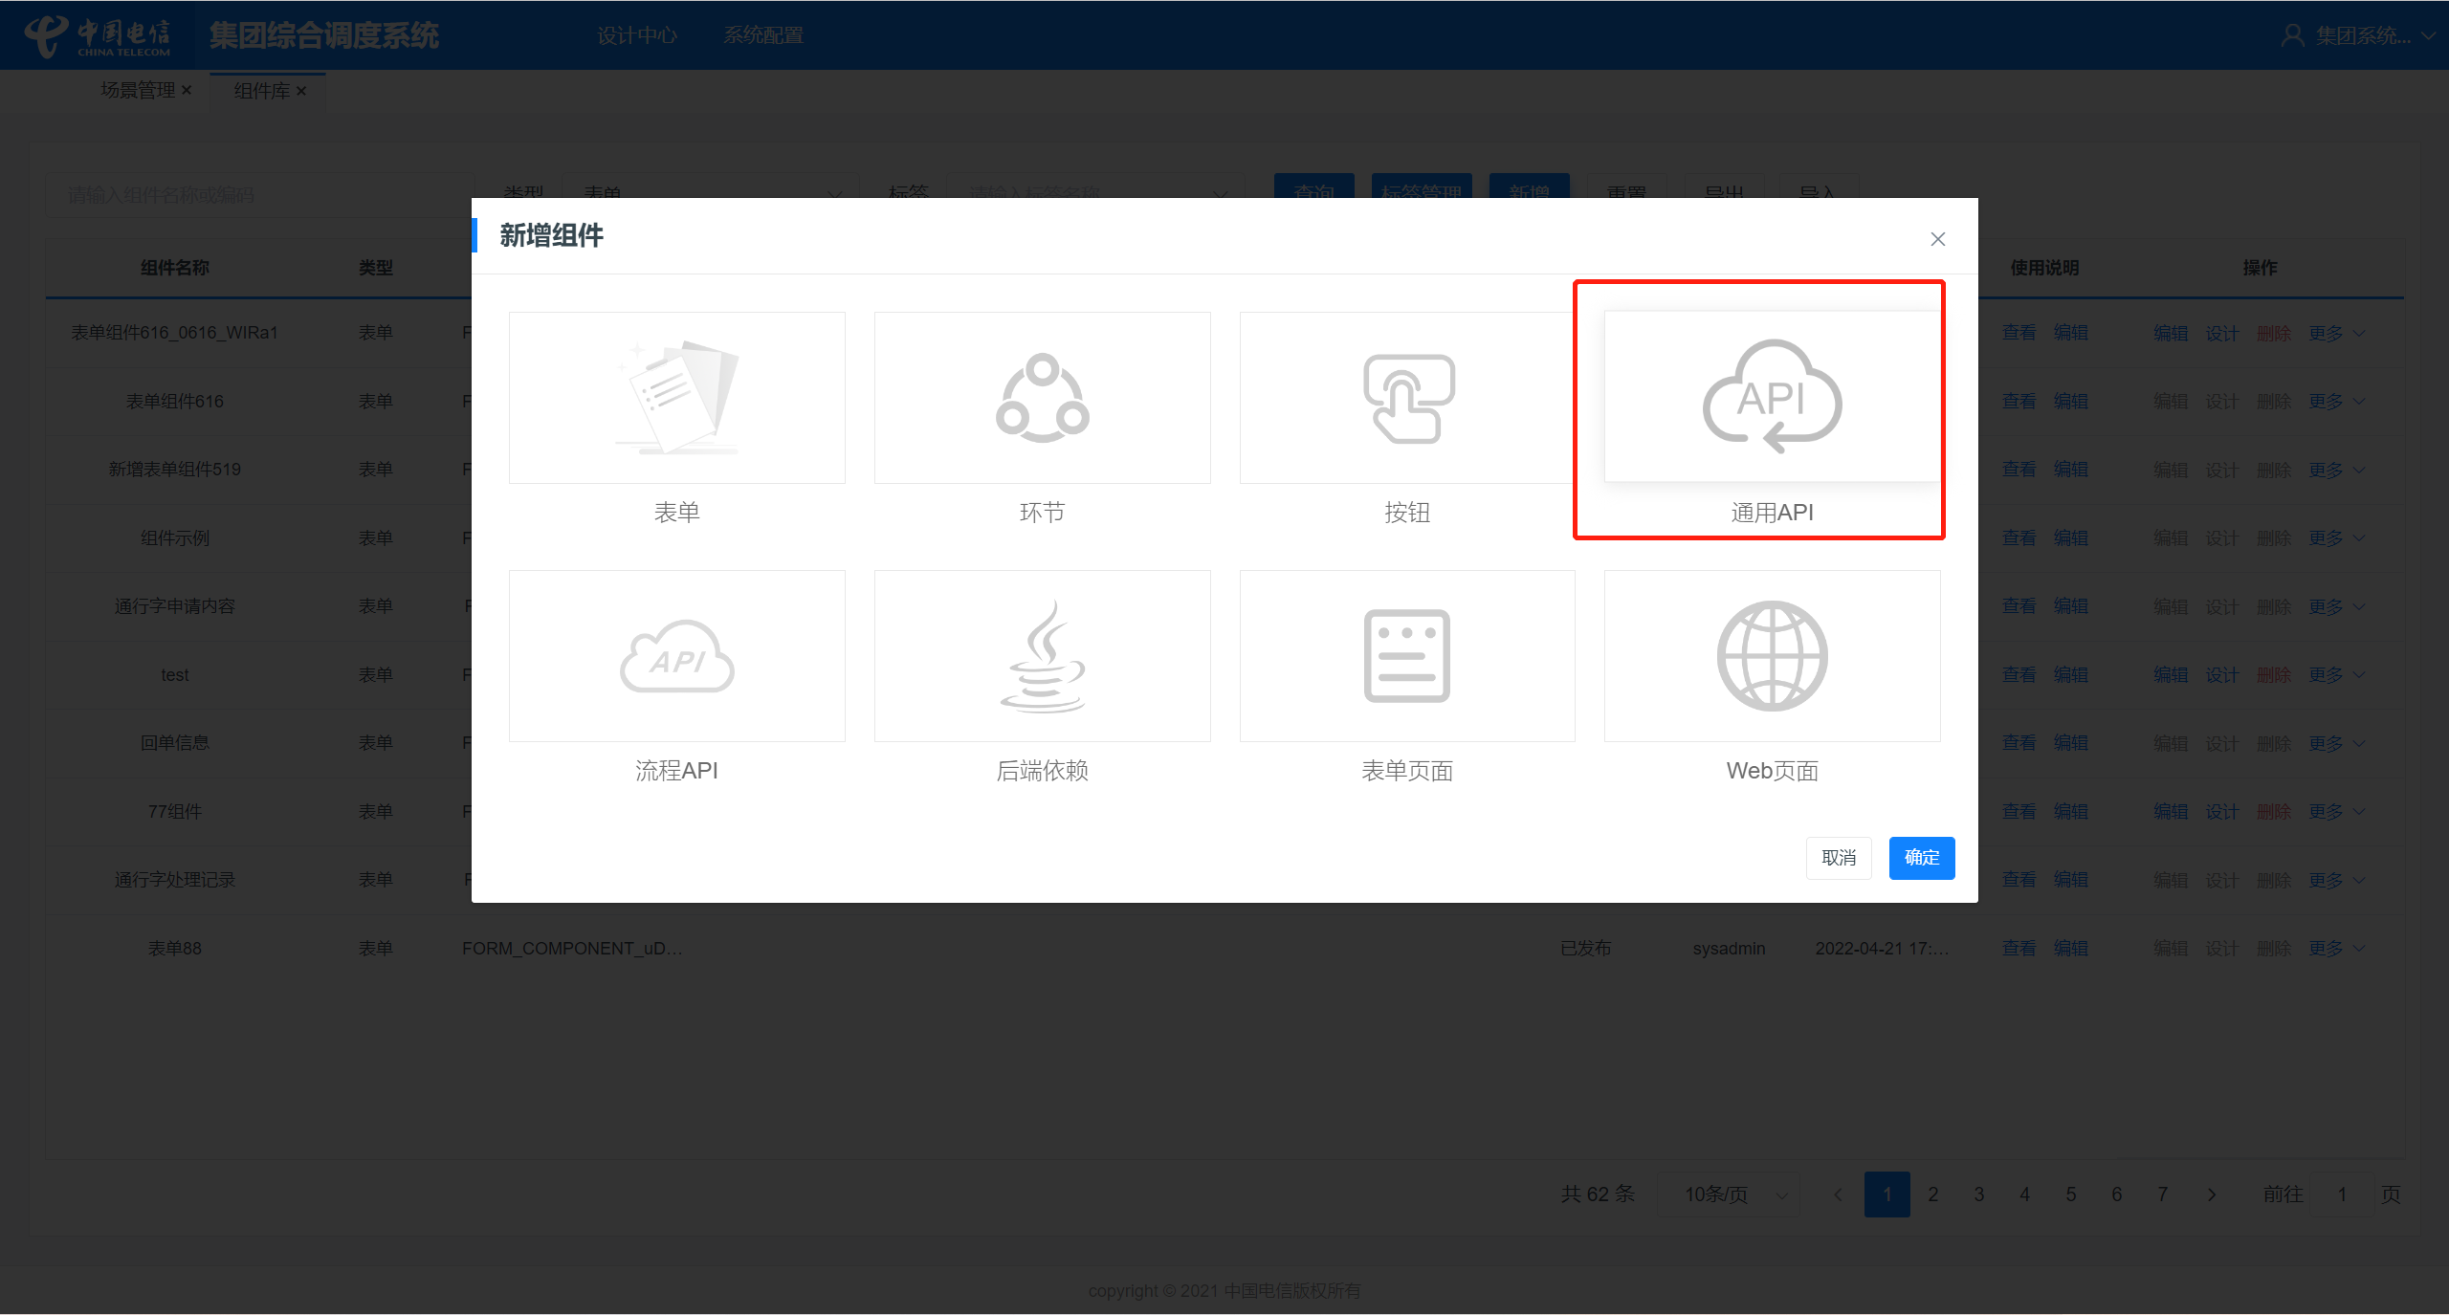This screenshot has height=1315, width=2449.
Task: Close the 组件库 tab
Action: point(301,91)
